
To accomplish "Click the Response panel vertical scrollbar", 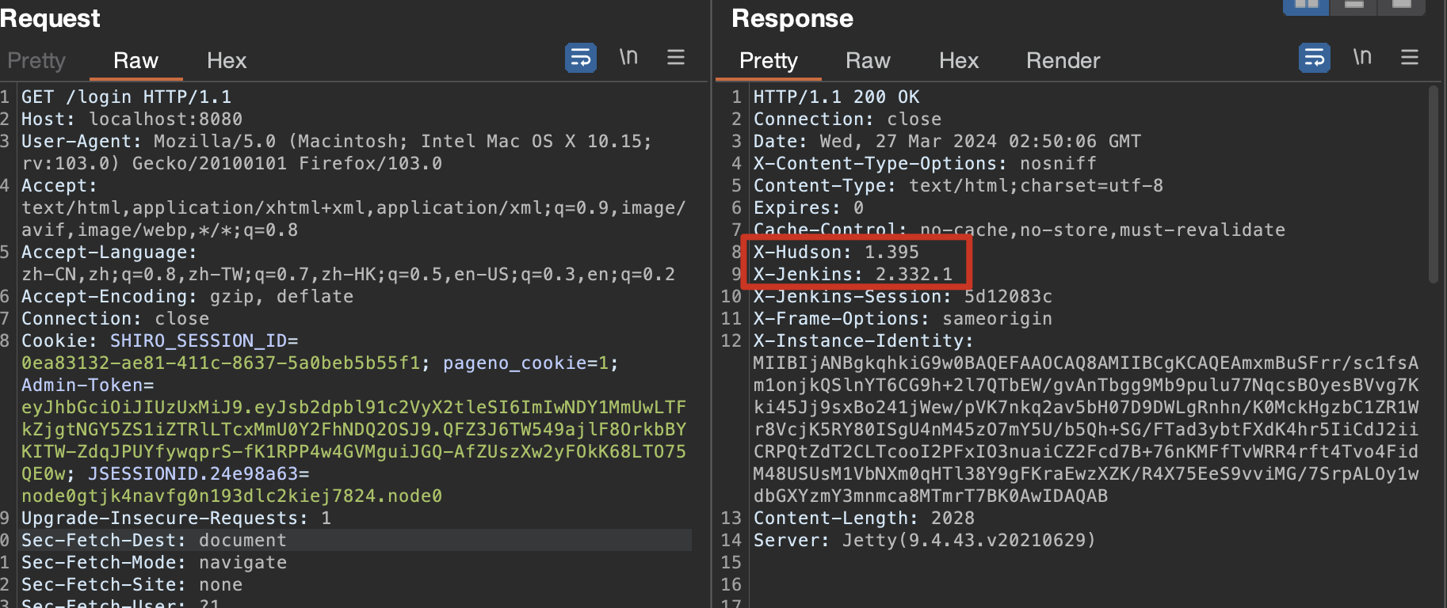I will click(x=1433, y=184).
